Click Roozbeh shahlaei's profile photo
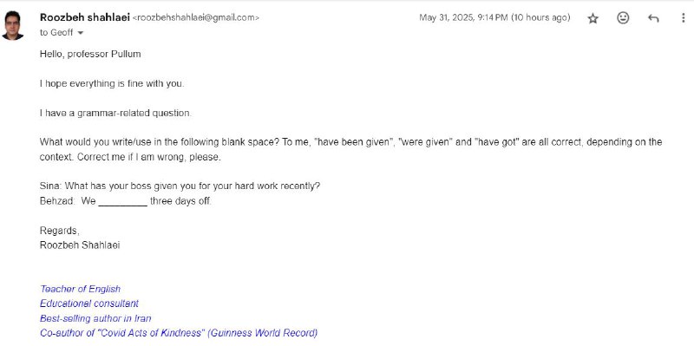 coord(13,26)
